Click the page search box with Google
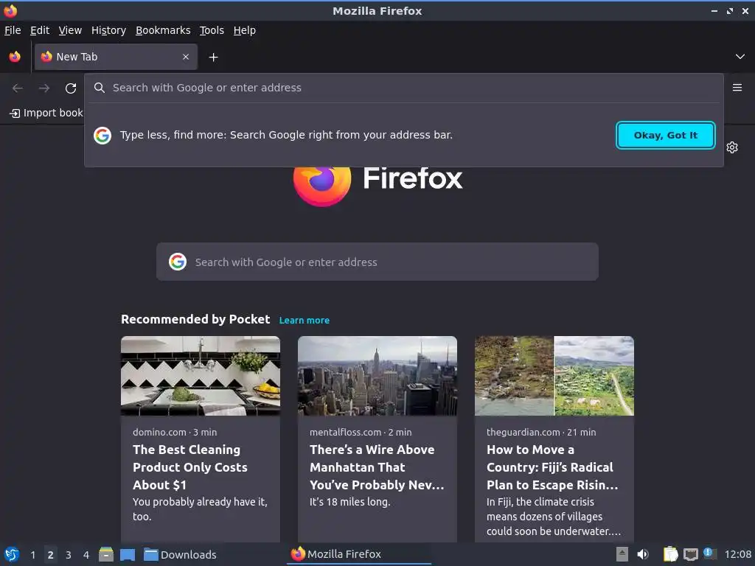Viewport: 755px width, 566px height. [x=377, y=262]
